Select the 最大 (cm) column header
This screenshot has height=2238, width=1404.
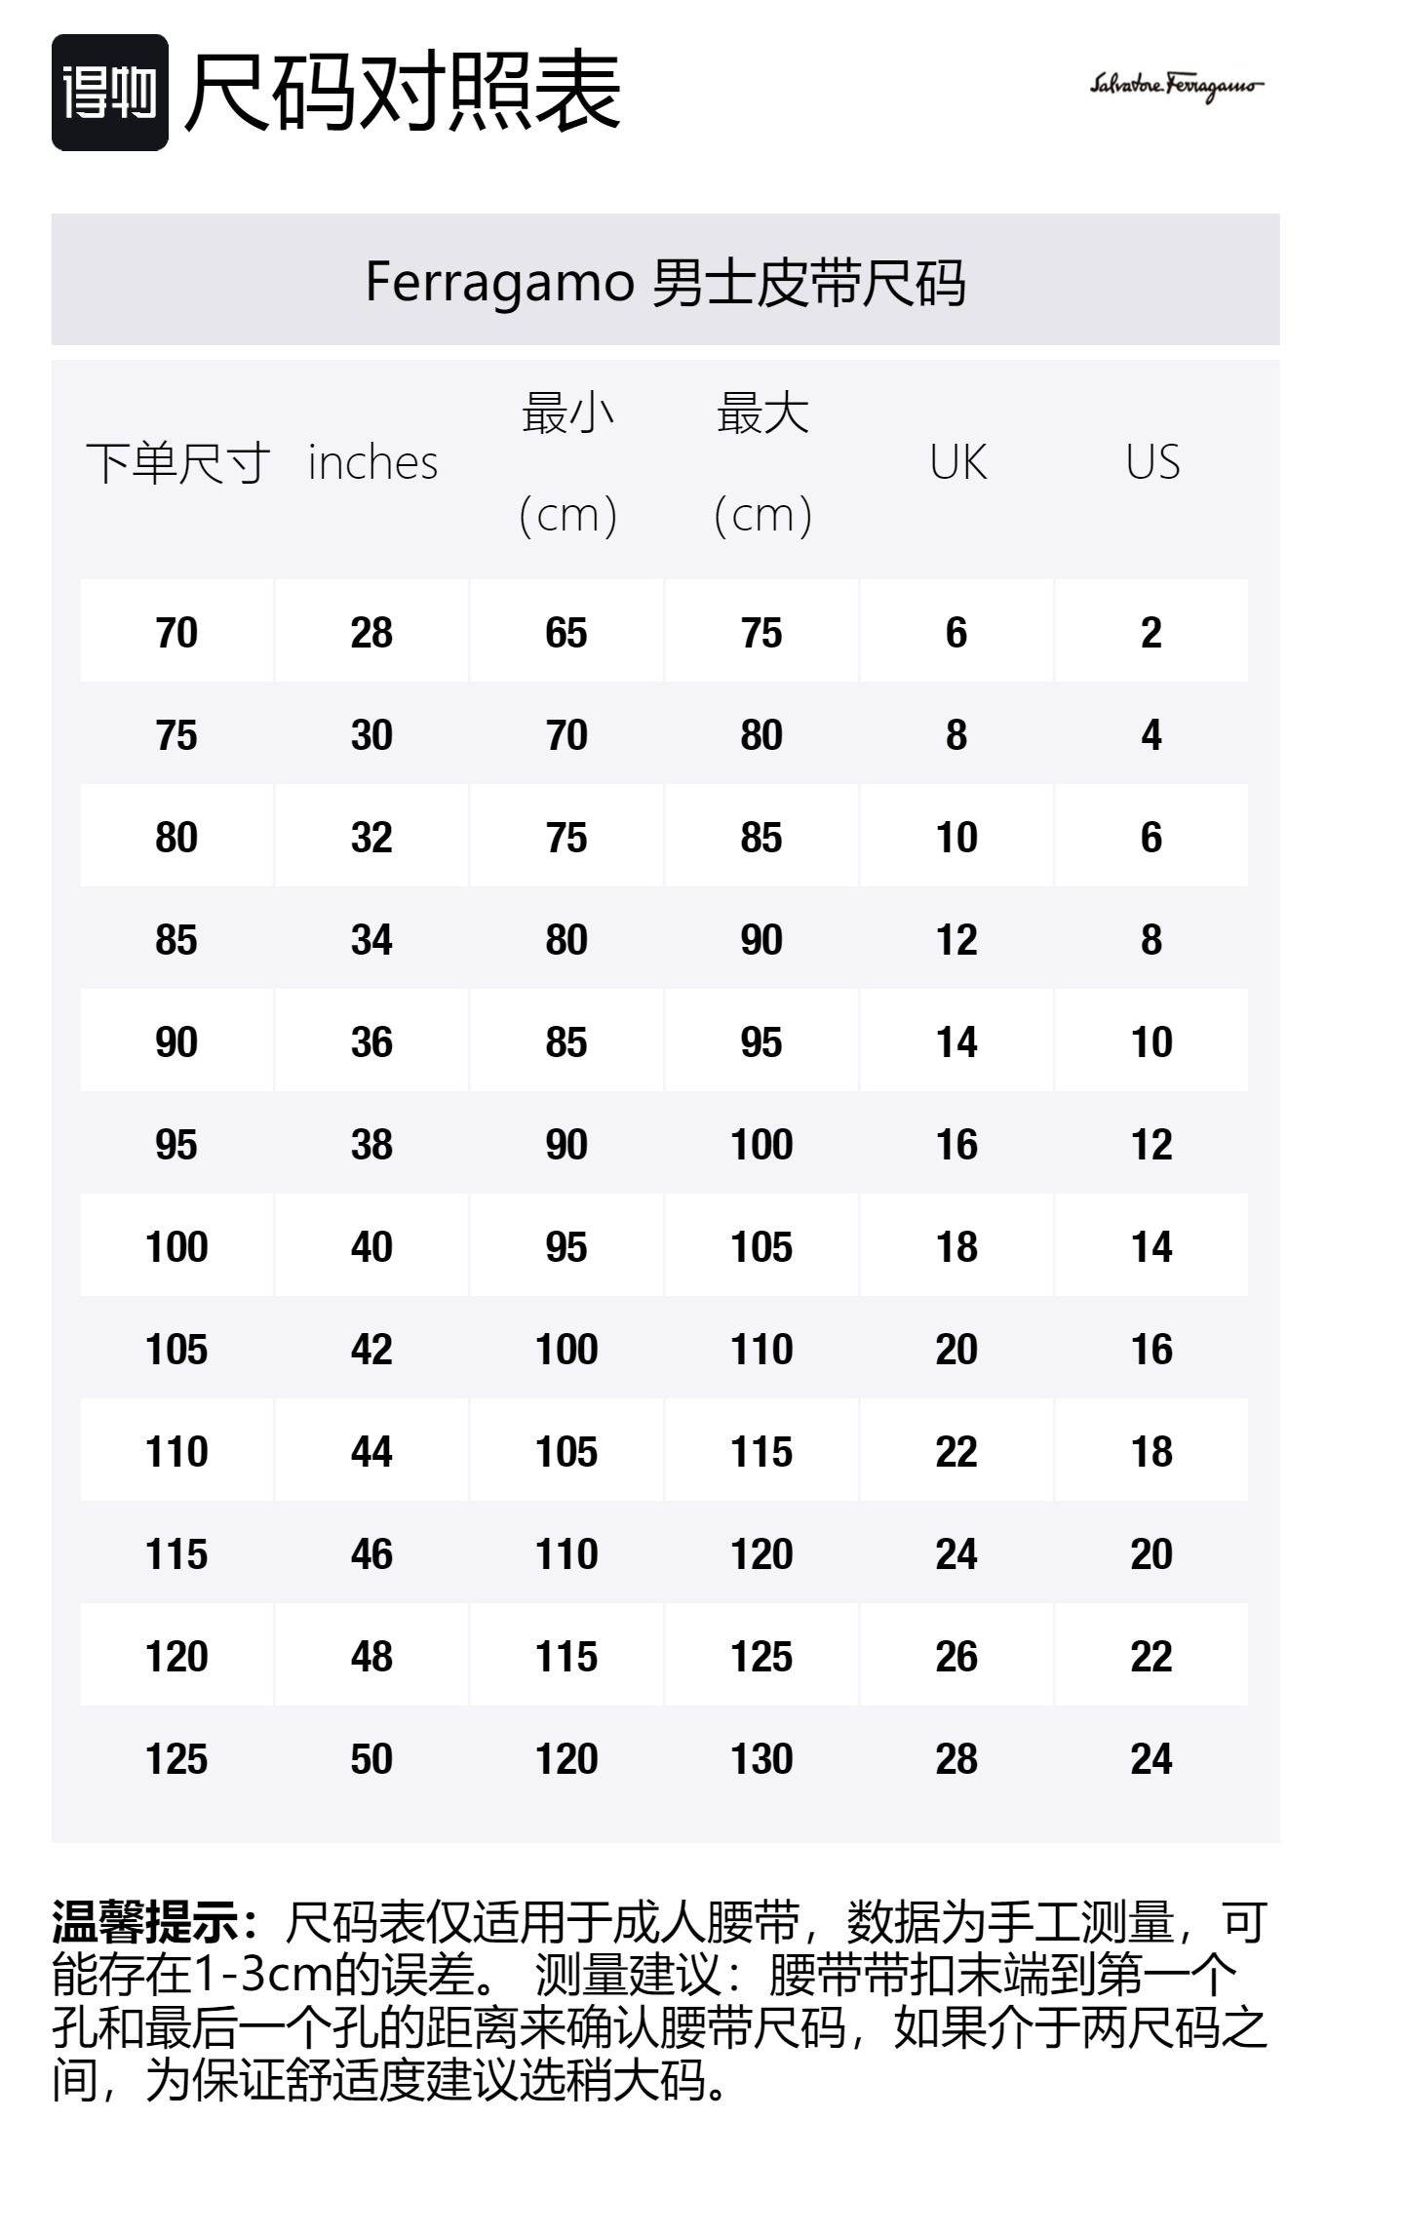[x=762, y=463]
